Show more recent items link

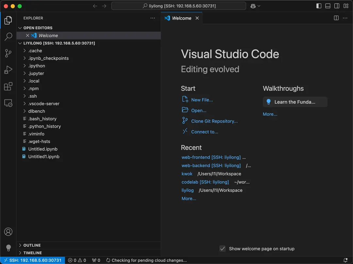point(189,198)
